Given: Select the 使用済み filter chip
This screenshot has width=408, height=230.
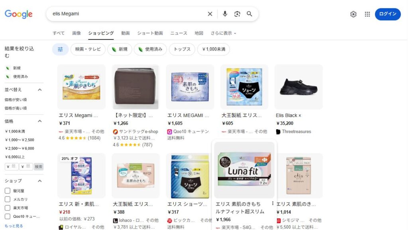Looking at the screenshot, I should point(150,49).
